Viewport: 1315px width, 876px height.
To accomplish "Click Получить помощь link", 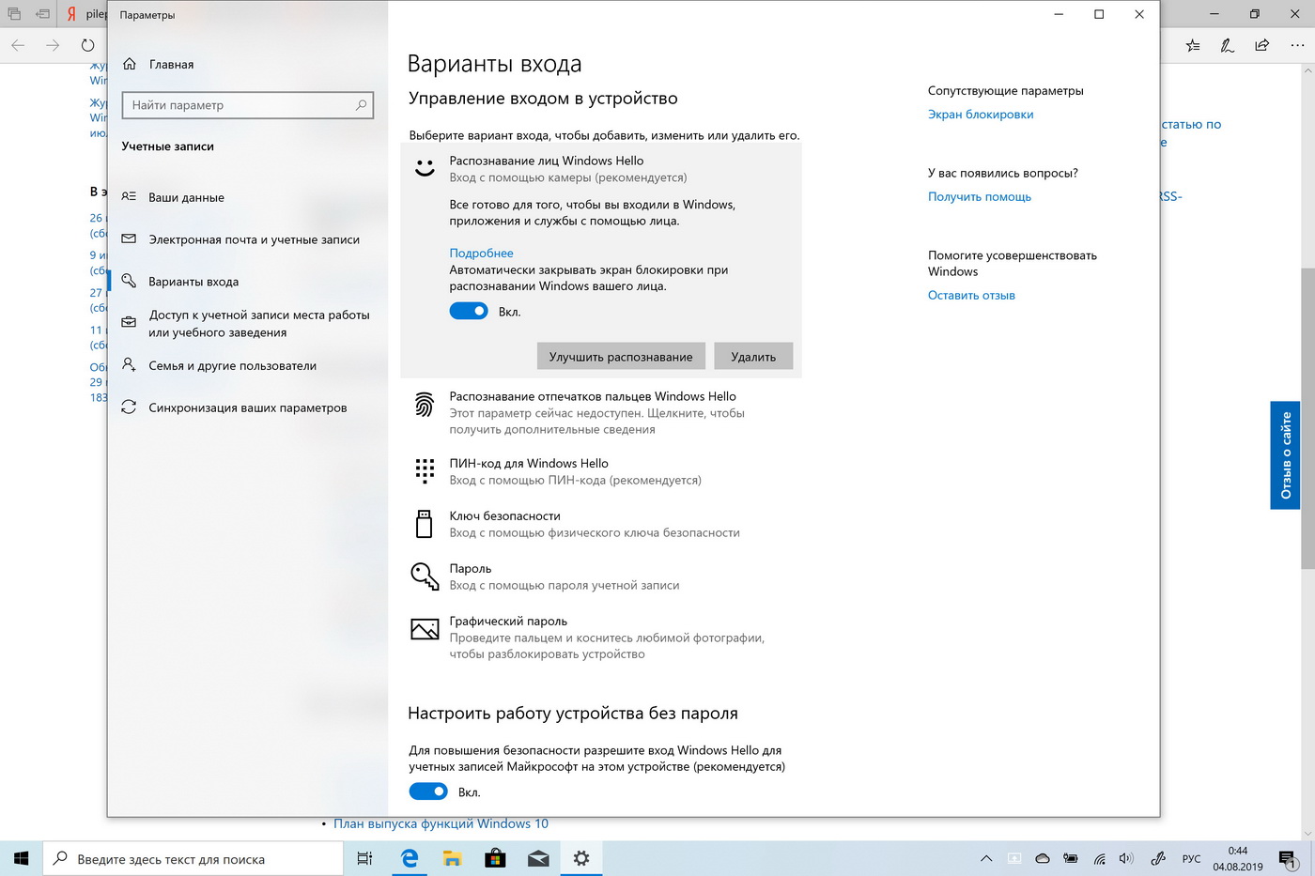I will pyautogui.click(x=980, y=196).
